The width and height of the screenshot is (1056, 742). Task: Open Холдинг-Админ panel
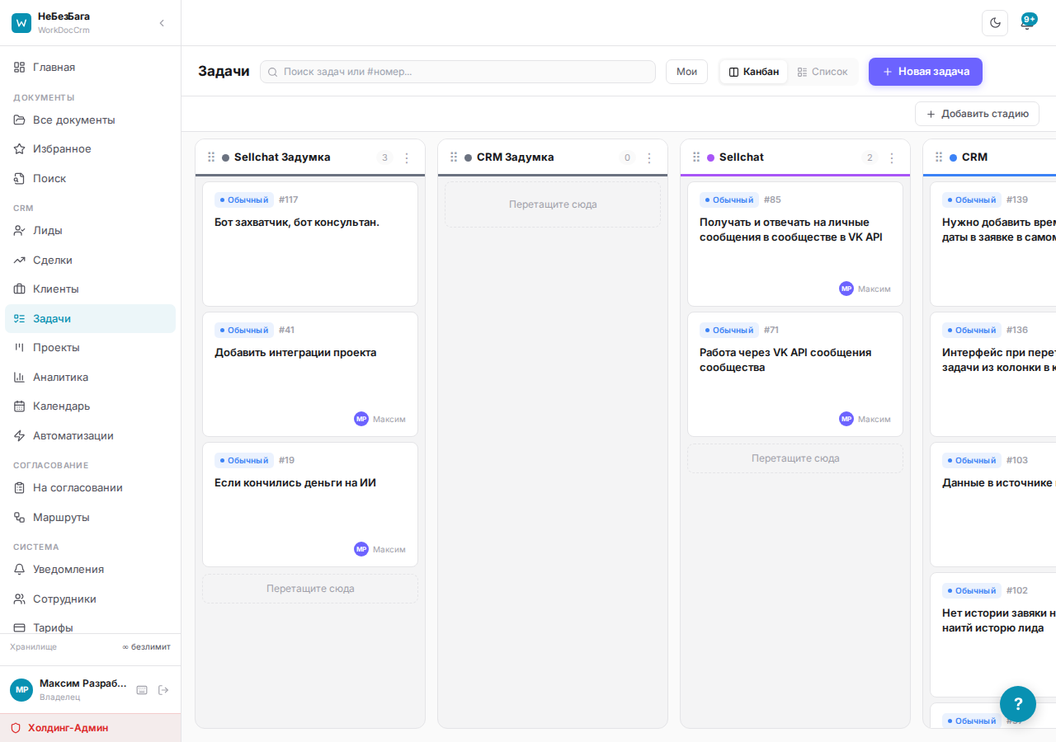(90, 728)
